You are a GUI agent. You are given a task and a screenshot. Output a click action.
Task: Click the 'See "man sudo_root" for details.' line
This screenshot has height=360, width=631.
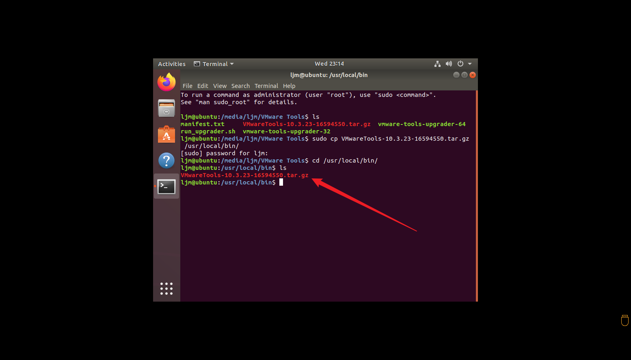click(x=239, y=102)
